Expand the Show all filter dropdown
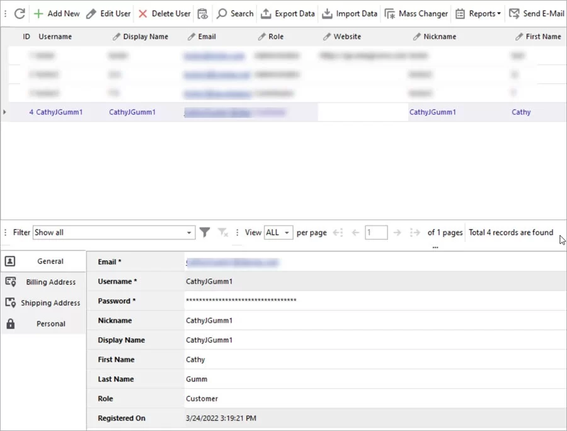Image resolution: width=567 pixels, height=431 pixels. (188, 232)
